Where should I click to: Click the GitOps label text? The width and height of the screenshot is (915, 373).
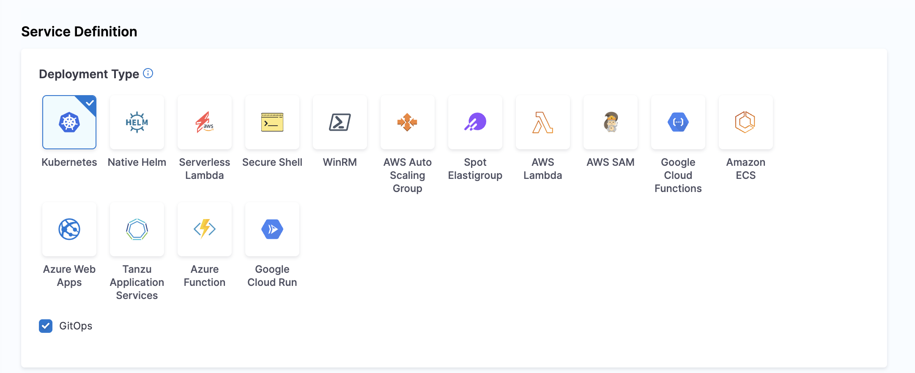coord(76,326)
